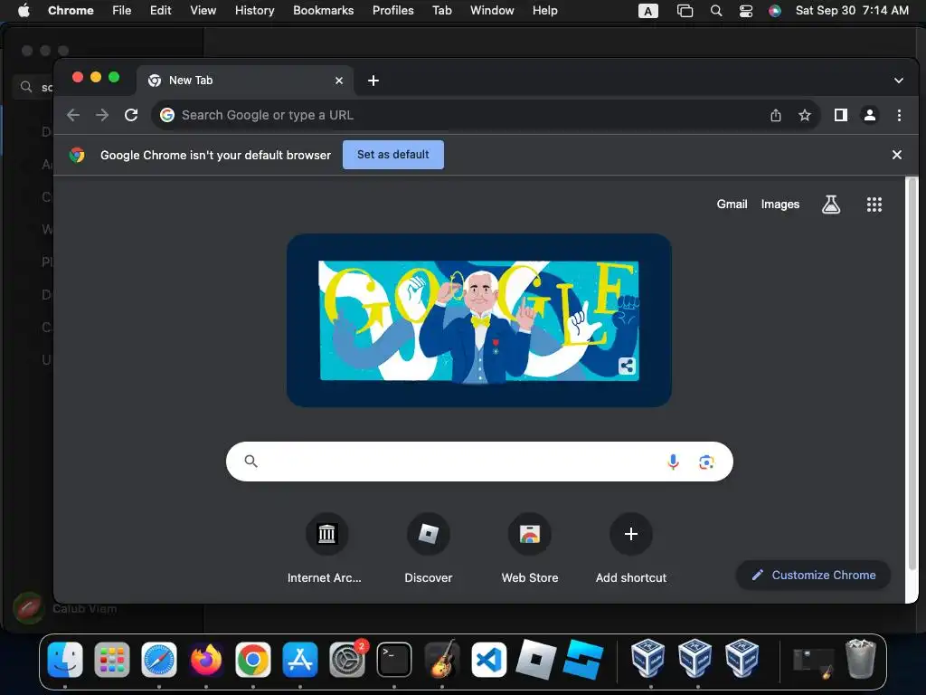Reload the current page
Screen dimensions: 926x695
click(131, 115)
